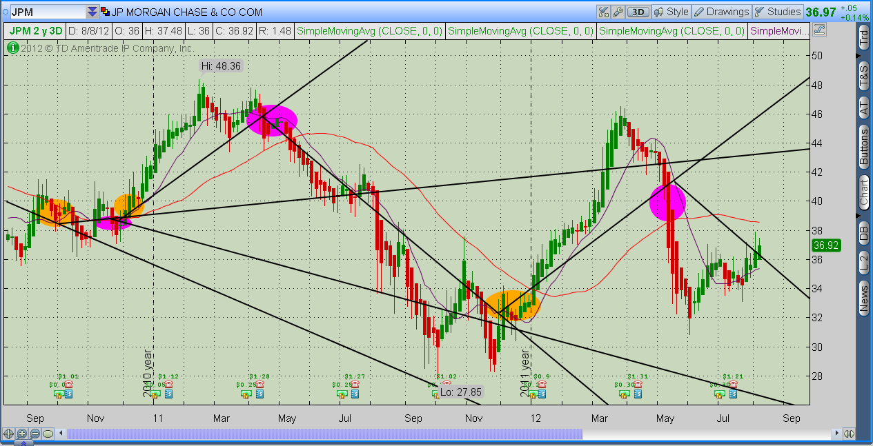Click the earnings notebook icon near Mar 2011
This screenshot has width=873, height=446.
click(x=259, y=394)
